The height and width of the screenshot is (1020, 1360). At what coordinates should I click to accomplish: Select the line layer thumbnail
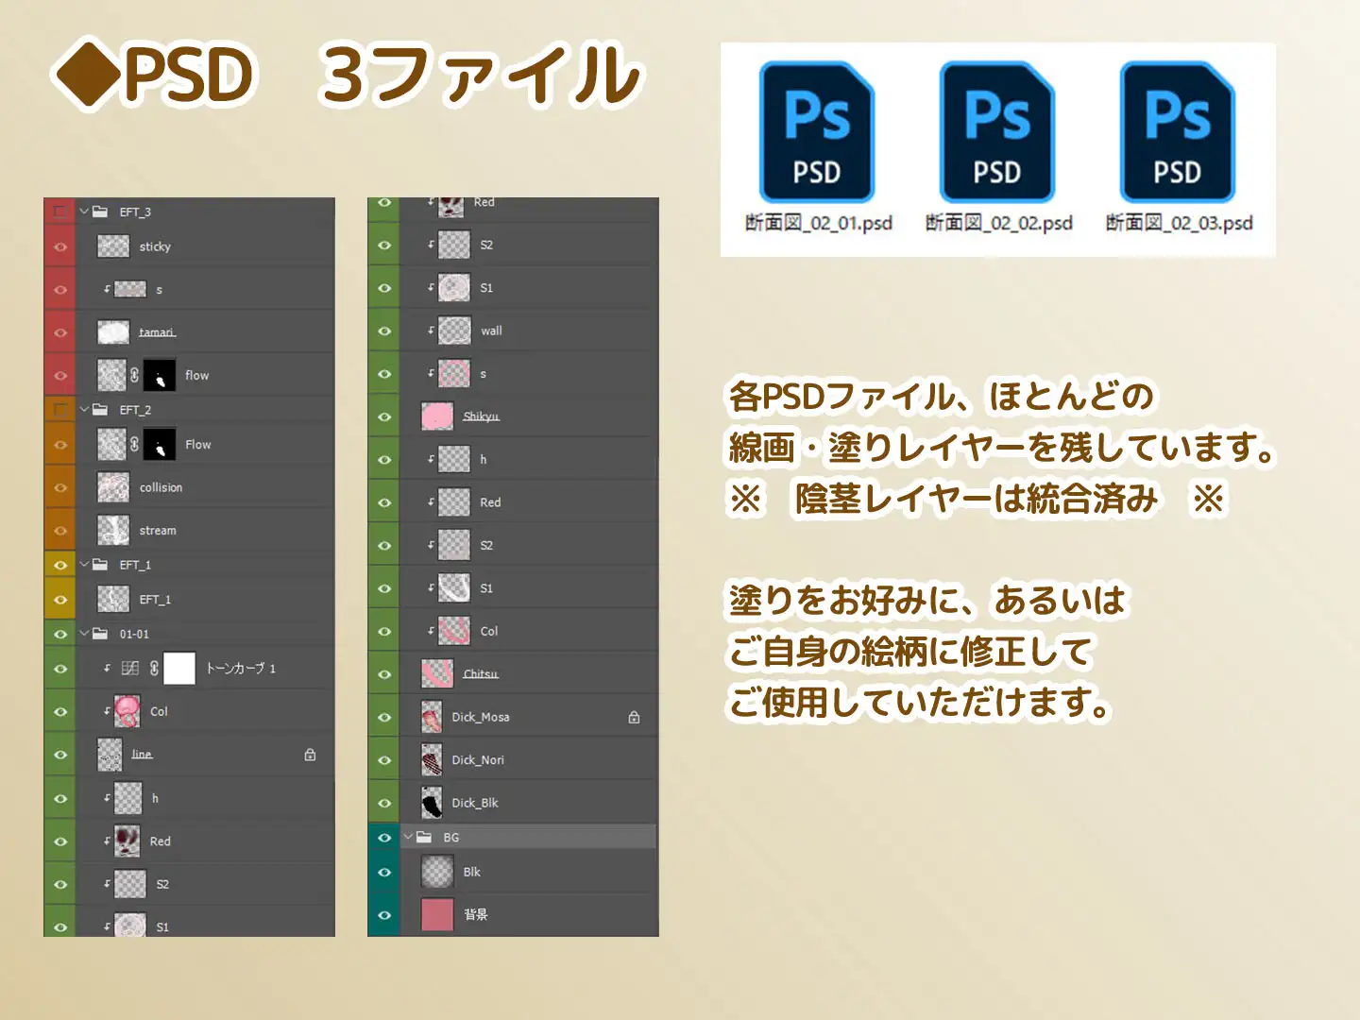pos(110,755)
